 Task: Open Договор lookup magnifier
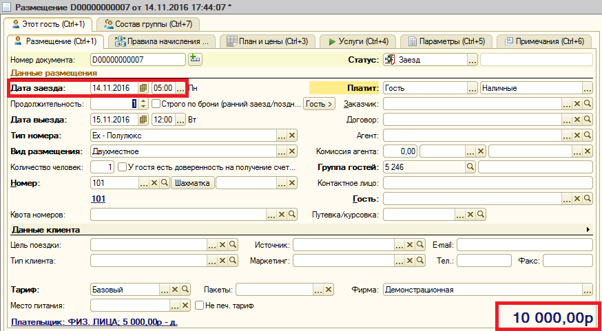tap(587, 120)
